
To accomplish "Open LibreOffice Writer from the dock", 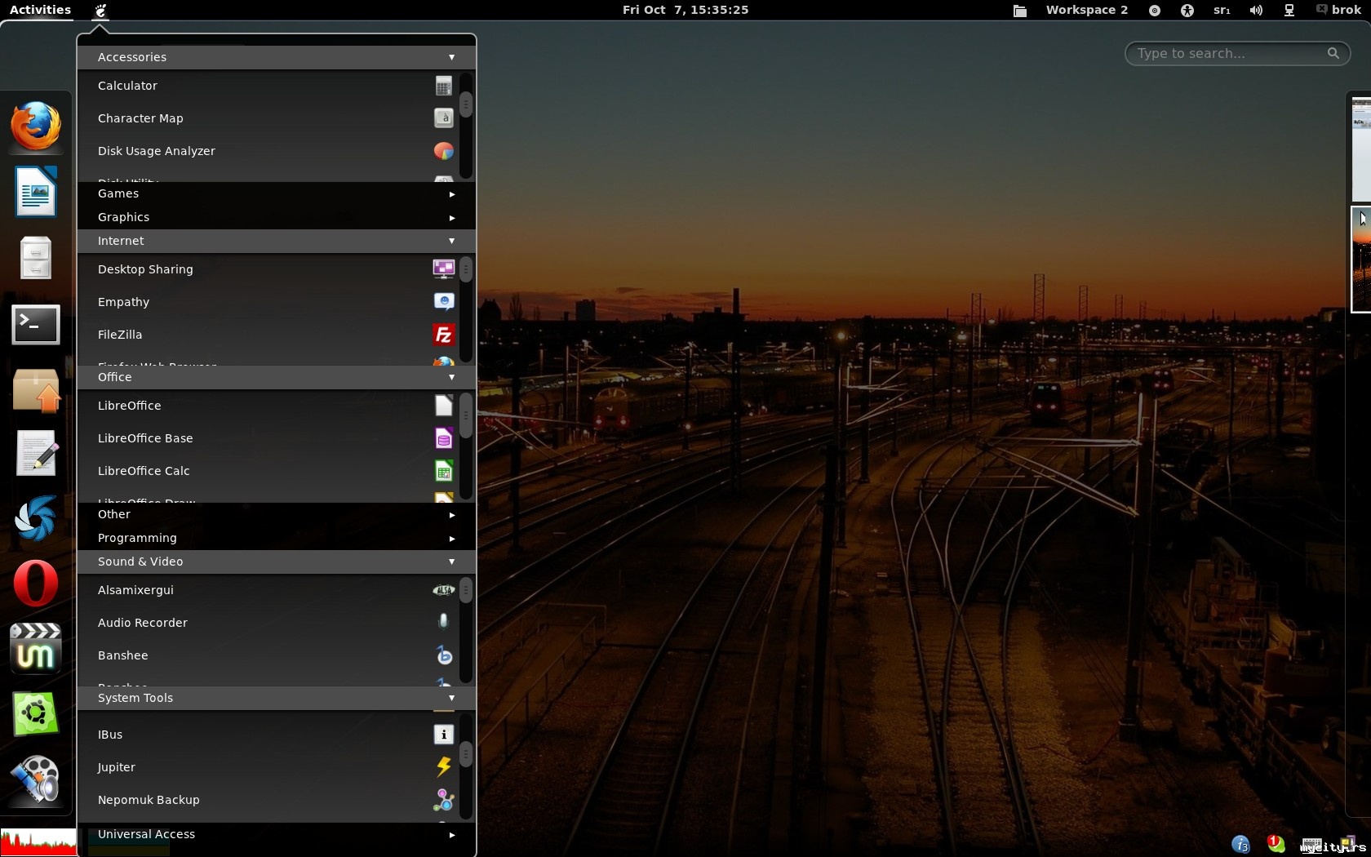I will [36, 192].
